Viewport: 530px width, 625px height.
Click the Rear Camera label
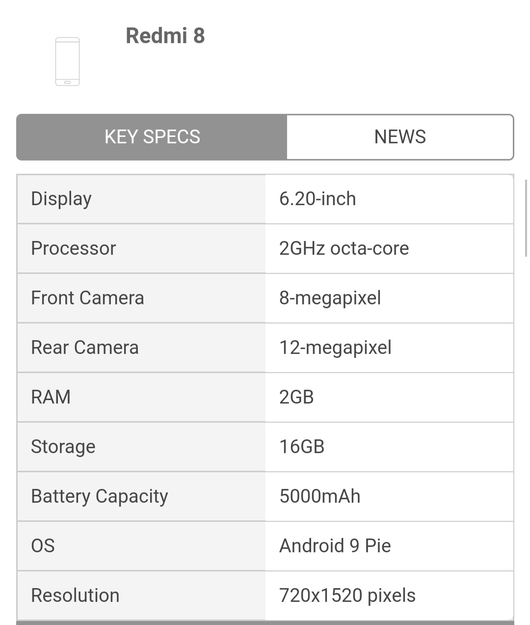pos(85,348)
